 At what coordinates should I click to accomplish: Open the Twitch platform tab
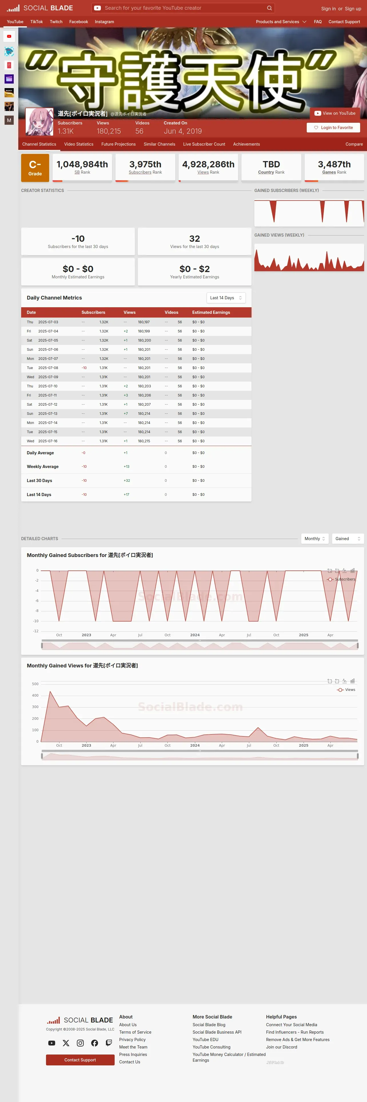coord(56,22)
